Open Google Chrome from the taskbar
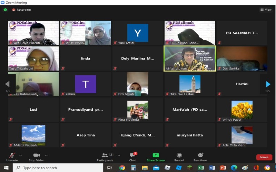This screenshot has height=172, width=276. 122,168
